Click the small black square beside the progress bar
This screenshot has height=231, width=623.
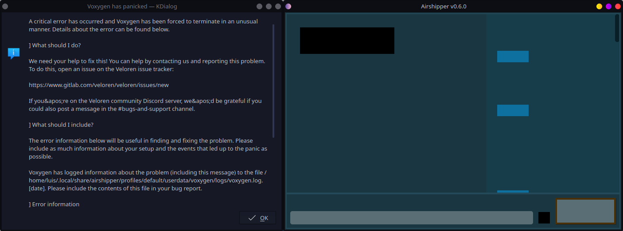click(x=544, y=218)
